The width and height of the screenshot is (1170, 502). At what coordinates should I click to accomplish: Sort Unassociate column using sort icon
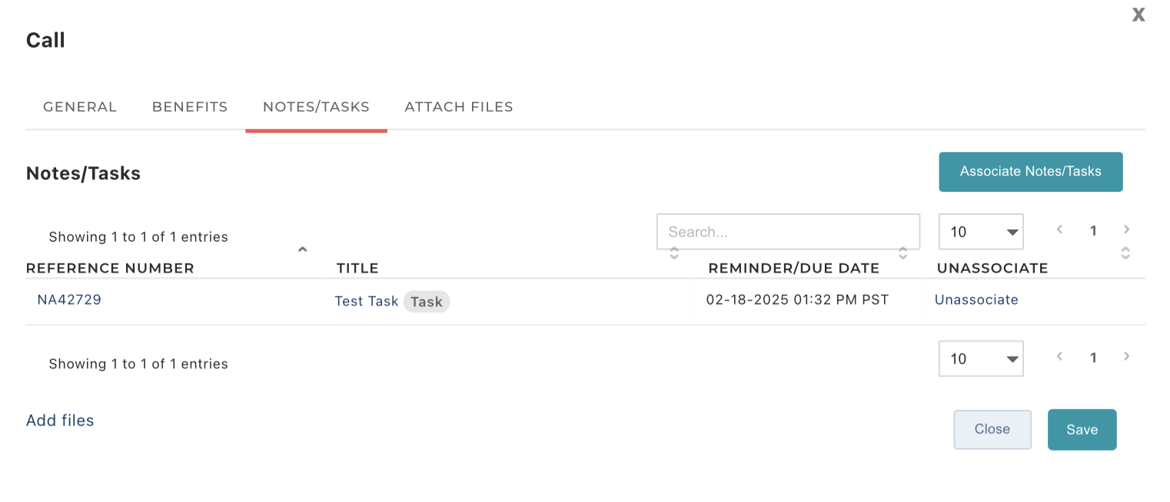pos(1125,253)
